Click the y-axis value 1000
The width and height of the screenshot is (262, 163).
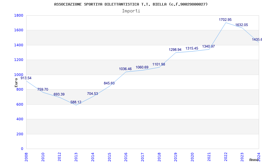pos(19,75)
